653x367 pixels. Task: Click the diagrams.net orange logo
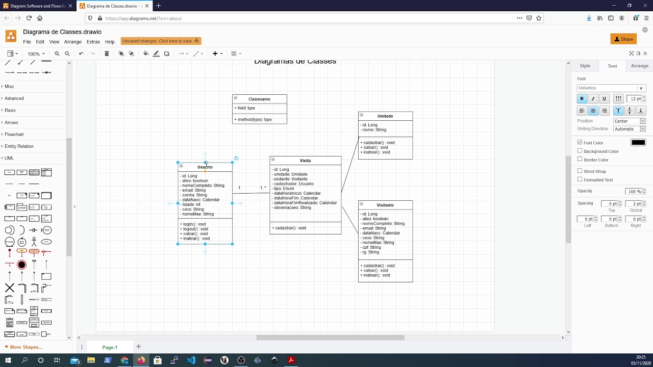11,36
